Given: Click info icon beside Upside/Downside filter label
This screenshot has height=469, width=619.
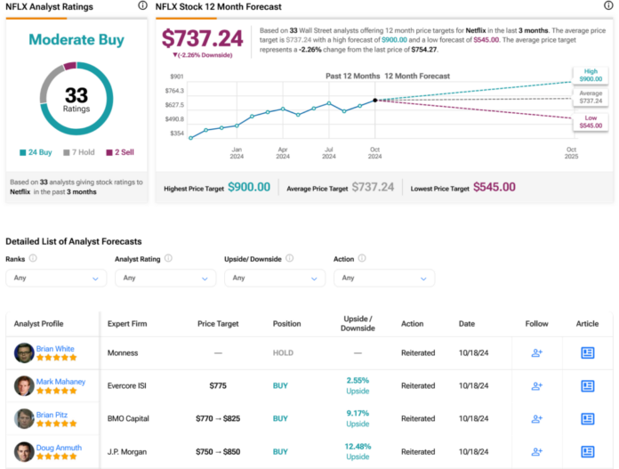Looking at the screenshot, I should tap(290, 258).
